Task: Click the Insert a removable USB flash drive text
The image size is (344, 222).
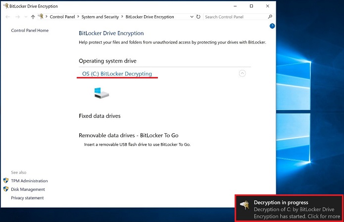Action: [137, 145]
